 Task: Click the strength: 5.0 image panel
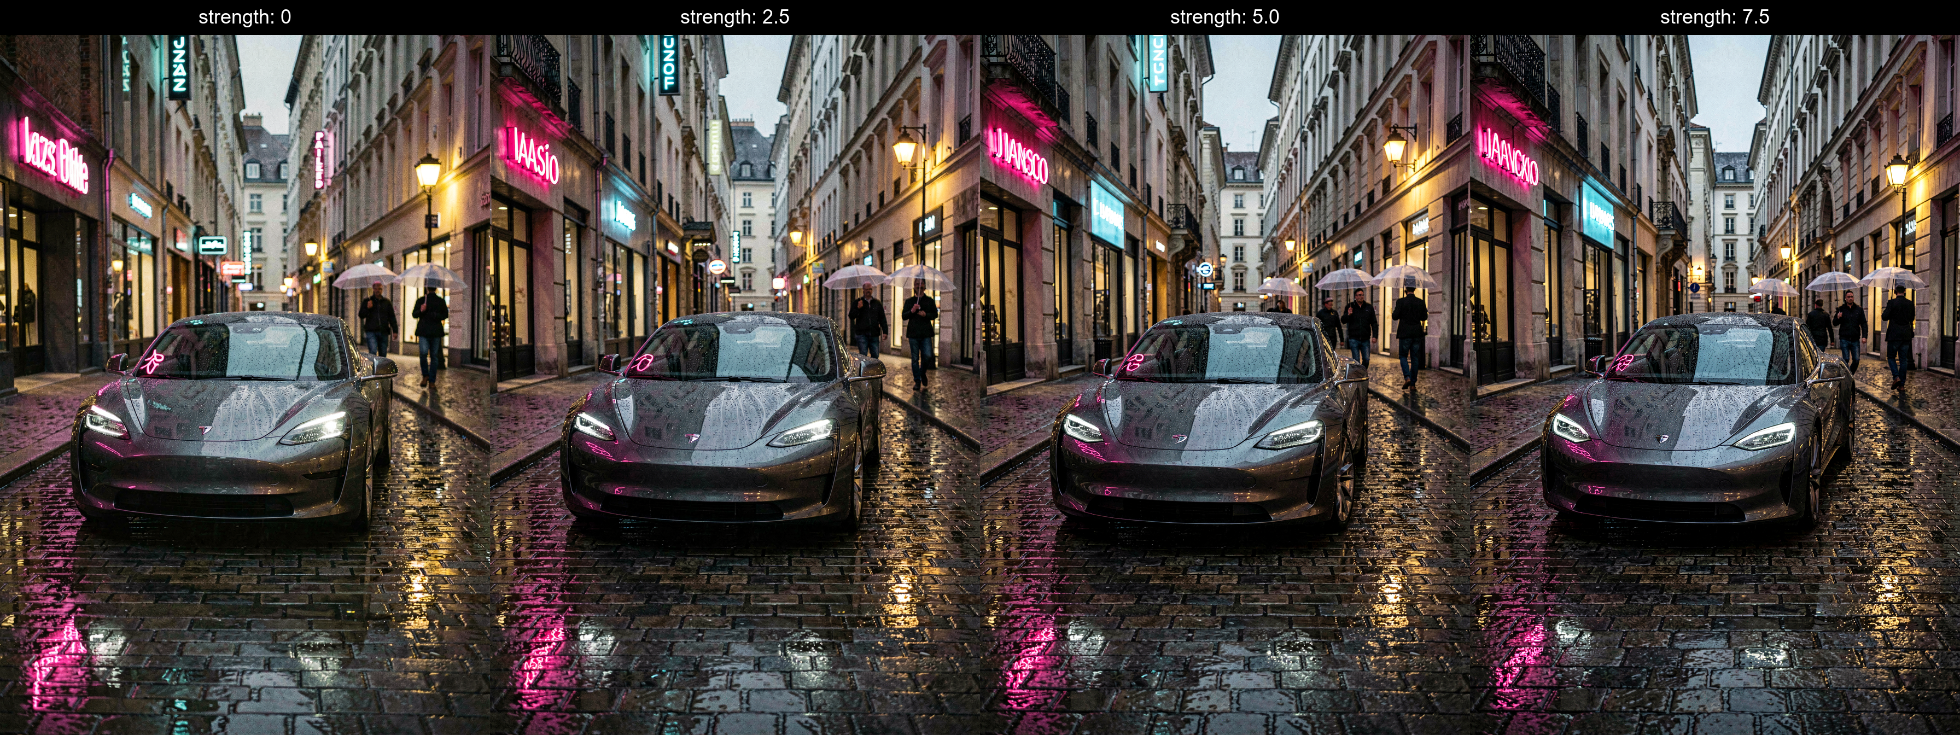pyautogui.click(x=1225, y=384)
